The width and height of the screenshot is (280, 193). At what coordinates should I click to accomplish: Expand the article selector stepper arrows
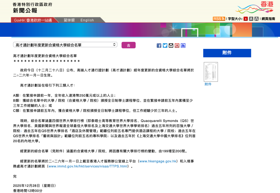(x=114, y=44)
